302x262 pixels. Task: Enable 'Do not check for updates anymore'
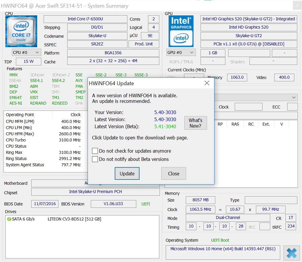click(95, 151)
